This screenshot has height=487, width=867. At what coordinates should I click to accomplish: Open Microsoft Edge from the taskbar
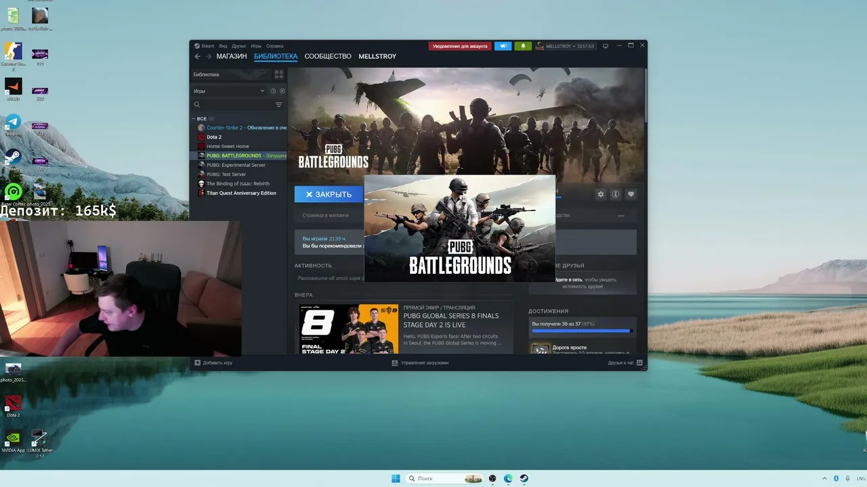coord(509,478)
